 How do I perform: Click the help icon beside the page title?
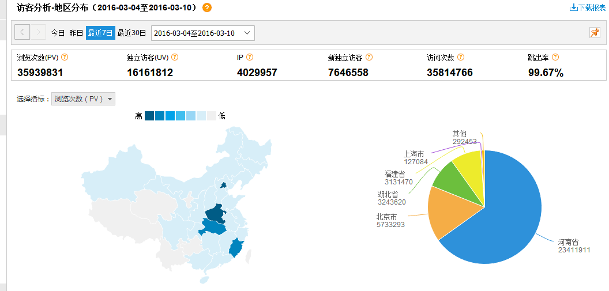click(207, 7)
